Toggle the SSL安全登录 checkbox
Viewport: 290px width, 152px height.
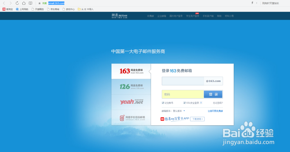184,103
